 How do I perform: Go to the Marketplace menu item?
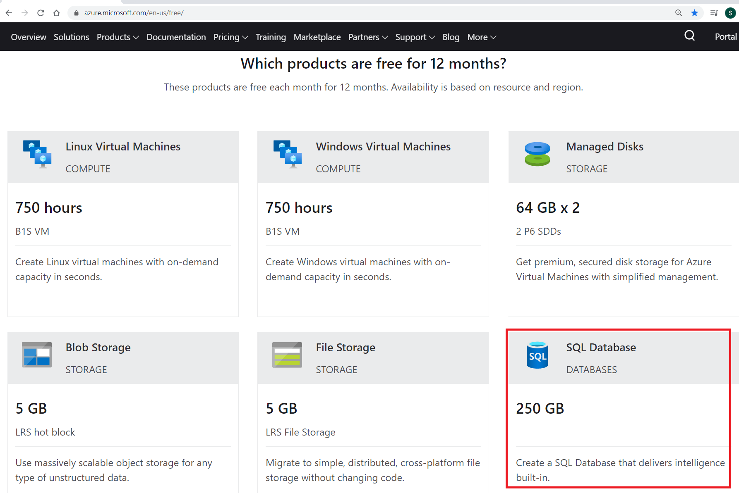317,37
